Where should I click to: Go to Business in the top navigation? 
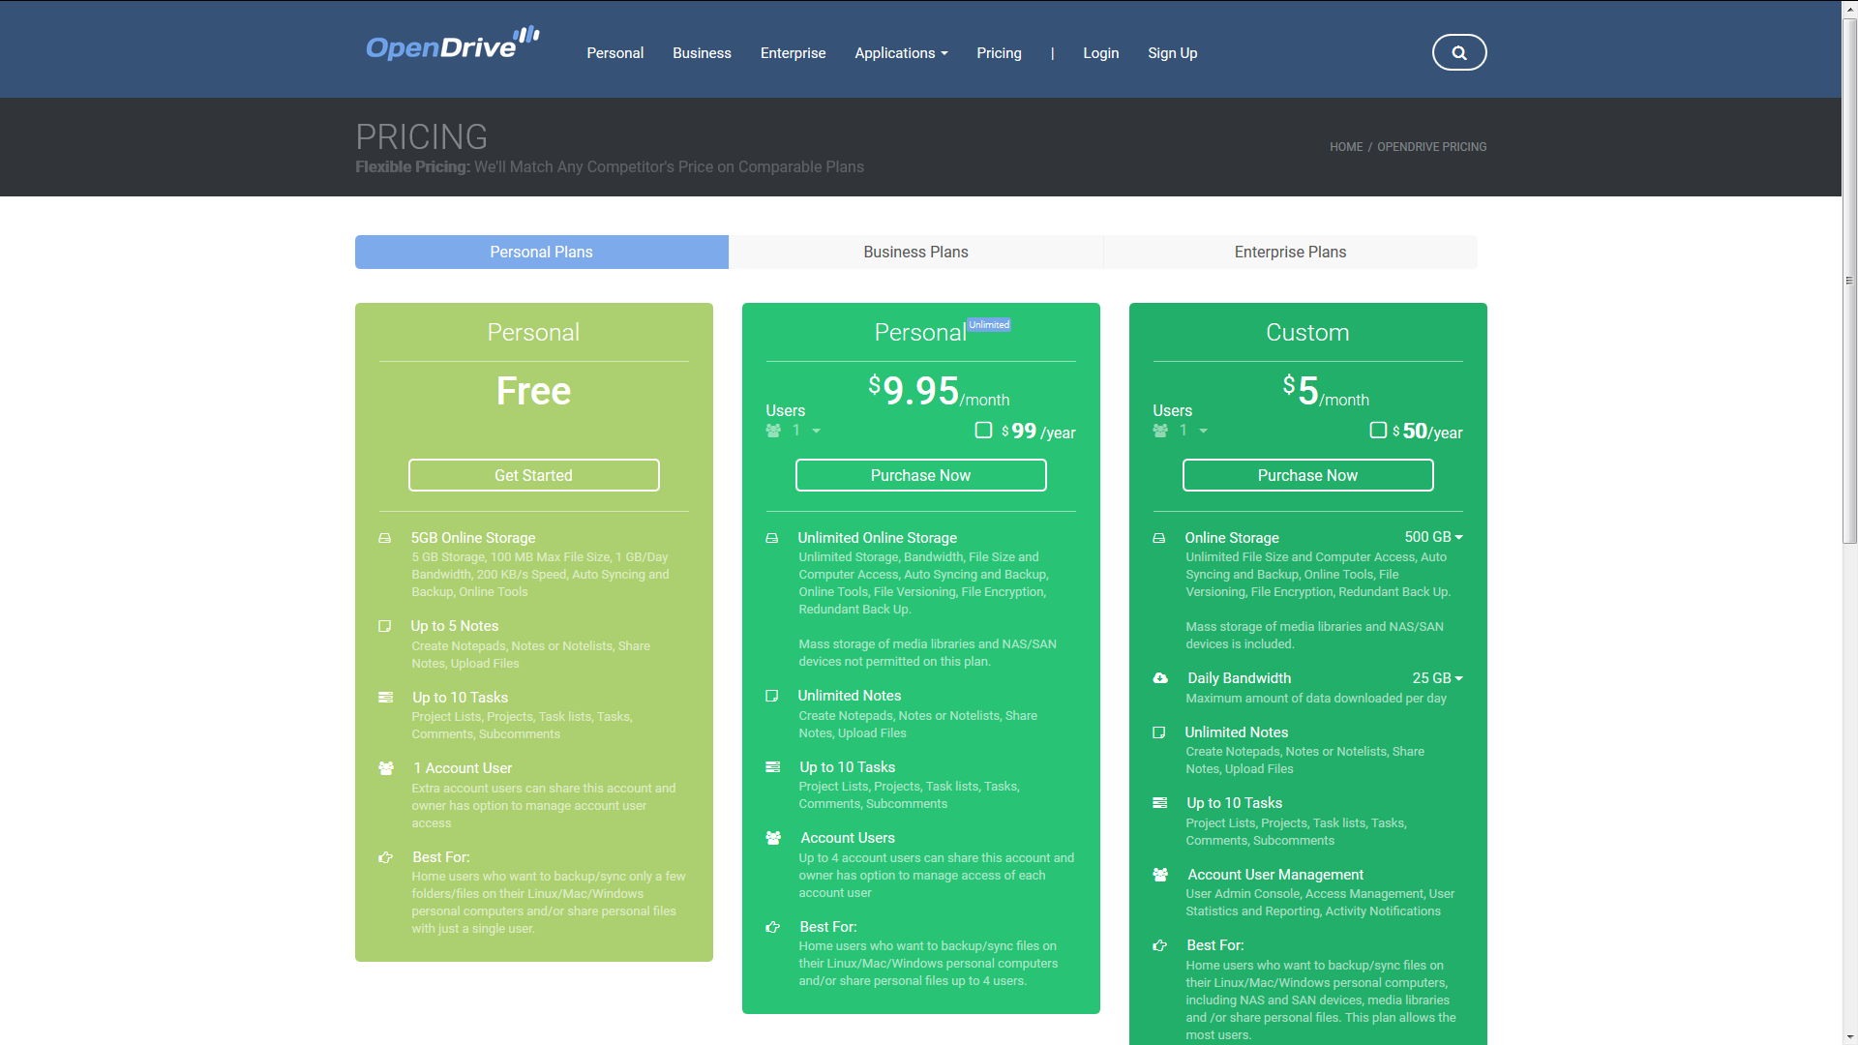tap(702, 53)
